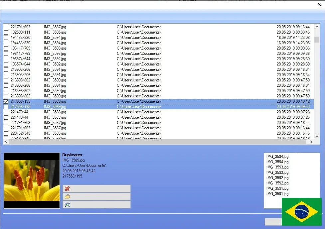Click the grey button beside the Brazil flag
The height and width of the screenshot is (229, 325).
click(x=273, y=222)
